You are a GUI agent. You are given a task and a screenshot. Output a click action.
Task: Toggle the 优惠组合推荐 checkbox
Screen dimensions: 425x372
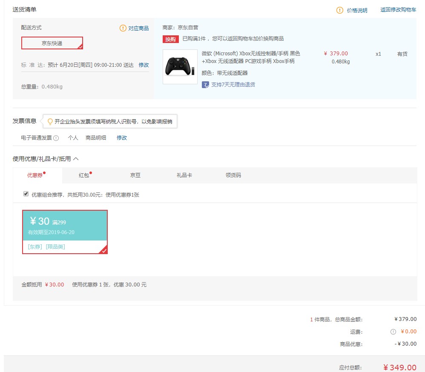[26, 194]
